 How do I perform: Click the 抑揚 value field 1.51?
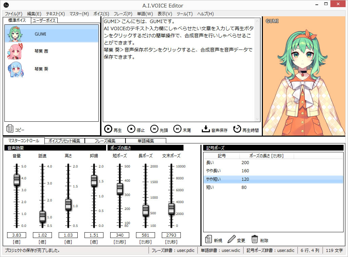point(94,235)
